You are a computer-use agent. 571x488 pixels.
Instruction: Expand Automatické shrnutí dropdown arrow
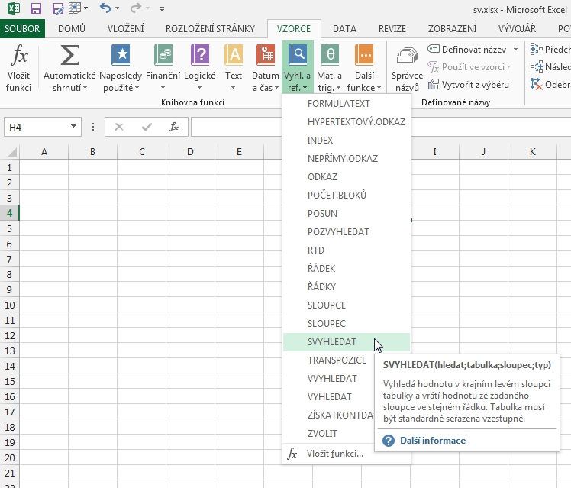(x=85, y=88)
